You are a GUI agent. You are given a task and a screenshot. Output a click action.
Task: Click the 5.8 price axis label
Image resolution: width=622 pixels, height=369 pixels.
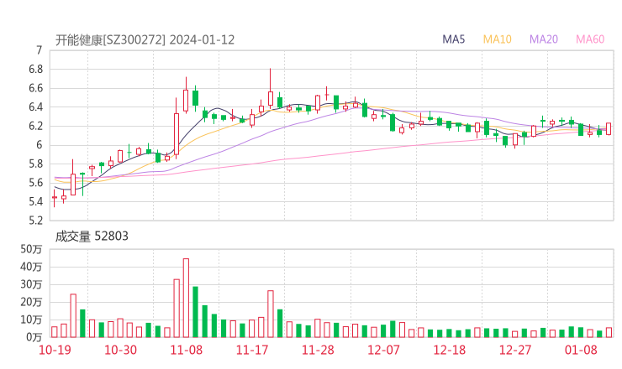[35, 164]
